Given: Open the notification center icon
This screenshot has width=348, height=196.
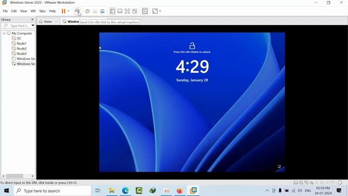Looking at the screenshot, I should tap(339, 191).
